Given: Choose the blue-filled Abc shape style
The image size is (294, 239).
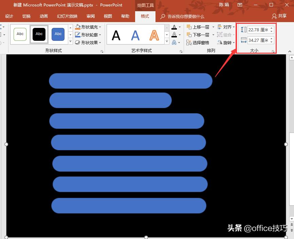Looking at the screenshot, I should 58,34.
